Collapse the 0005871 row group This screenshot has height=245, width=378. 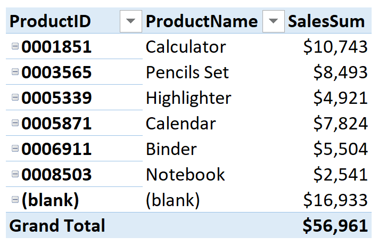pyautogui.click(x=14, y=124)
